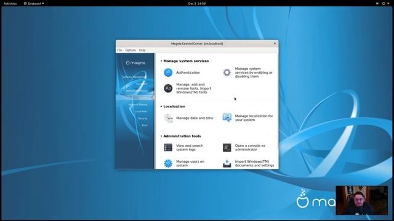The image size is (394, 221).
Task: Click 'Import Windows(TM) documents and settings' label
Action: click(254, 163)
